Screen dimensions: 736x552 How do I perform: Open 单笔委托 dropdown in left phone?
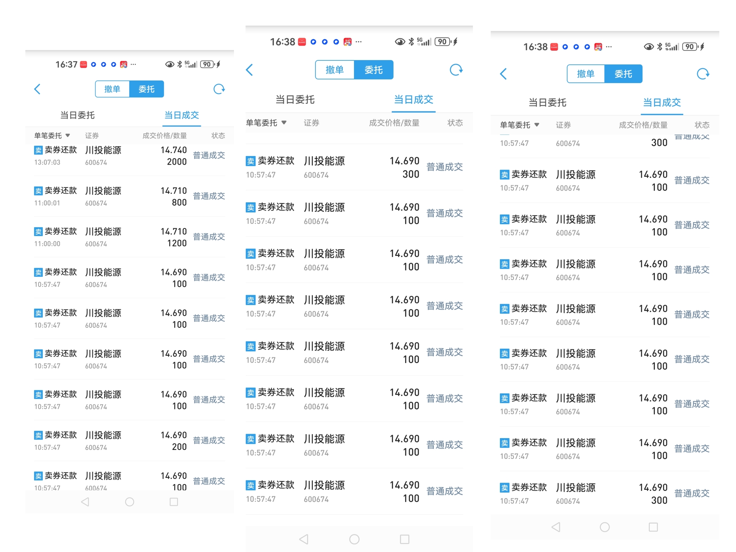click(52, 135)
